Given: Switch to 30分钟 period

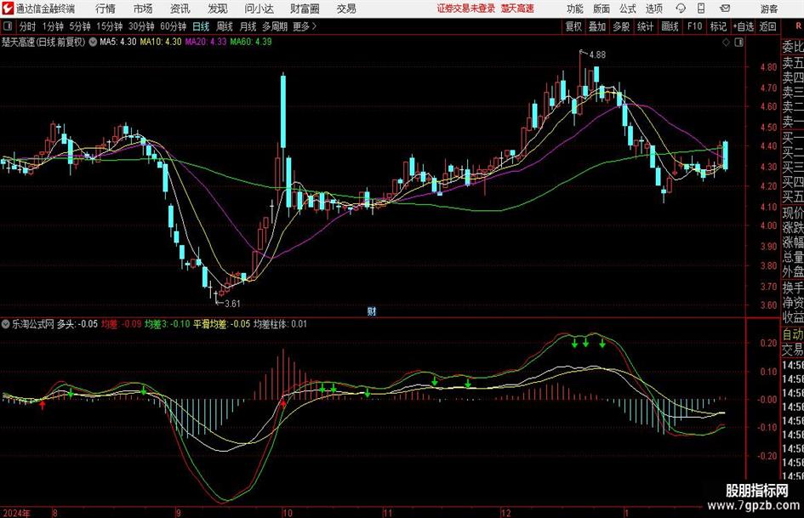Looking at the screenshot, I should 141,26.
